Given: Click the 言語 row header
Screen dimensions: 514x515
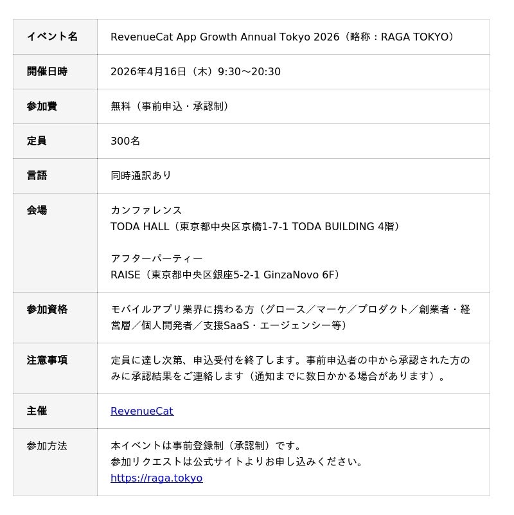Looking at the screenshot, I should tap(37, 176).
